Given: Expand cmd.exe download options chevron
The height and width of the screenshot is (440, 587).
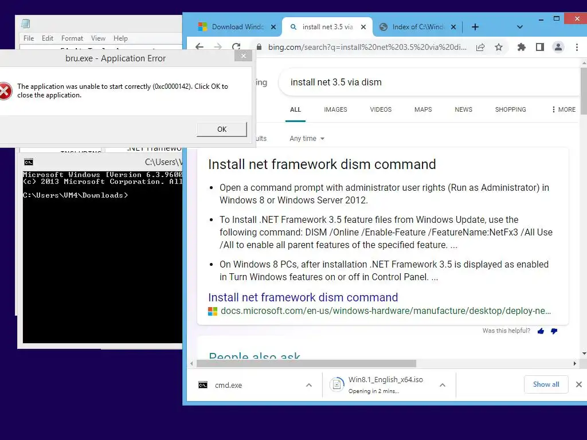Looking at the screenshot, I should click(x=309, y=385).
